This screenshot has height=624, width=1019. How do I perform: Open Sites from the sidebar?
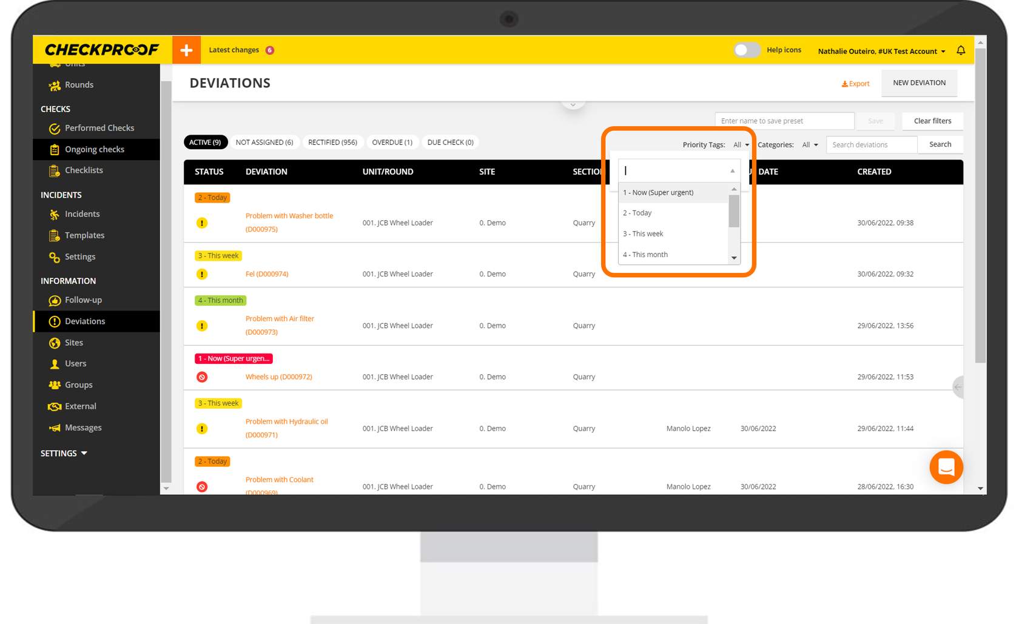click(74, 343)
